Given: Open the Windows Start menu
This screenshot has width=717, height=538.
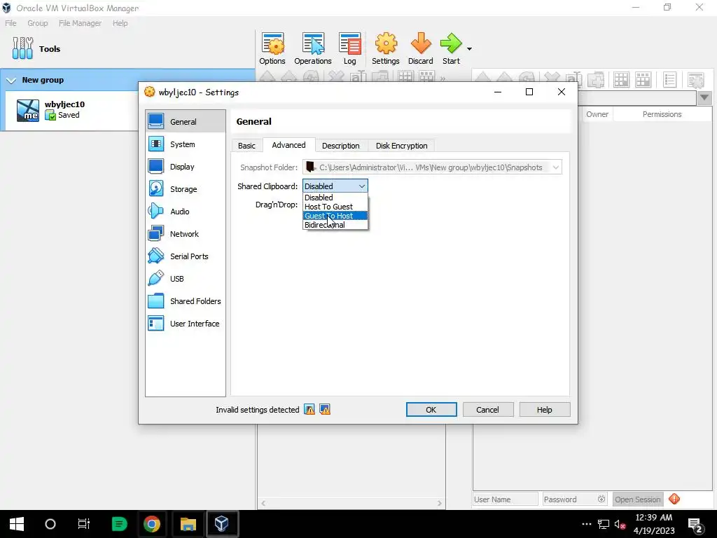Looking at the screenshot, I should click(x=17, y=524).
